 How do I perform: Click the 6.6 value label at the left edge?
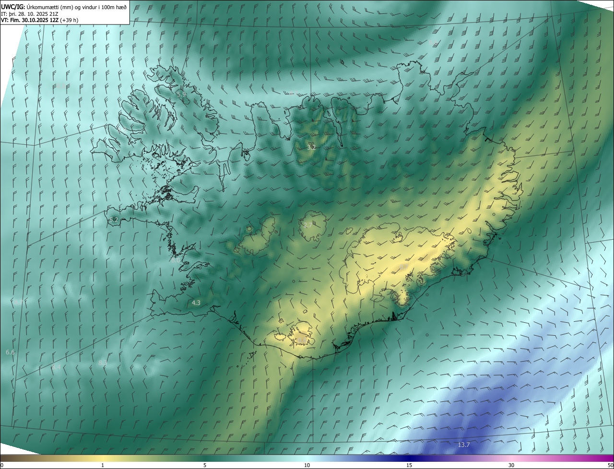click(x=10, y=352)
